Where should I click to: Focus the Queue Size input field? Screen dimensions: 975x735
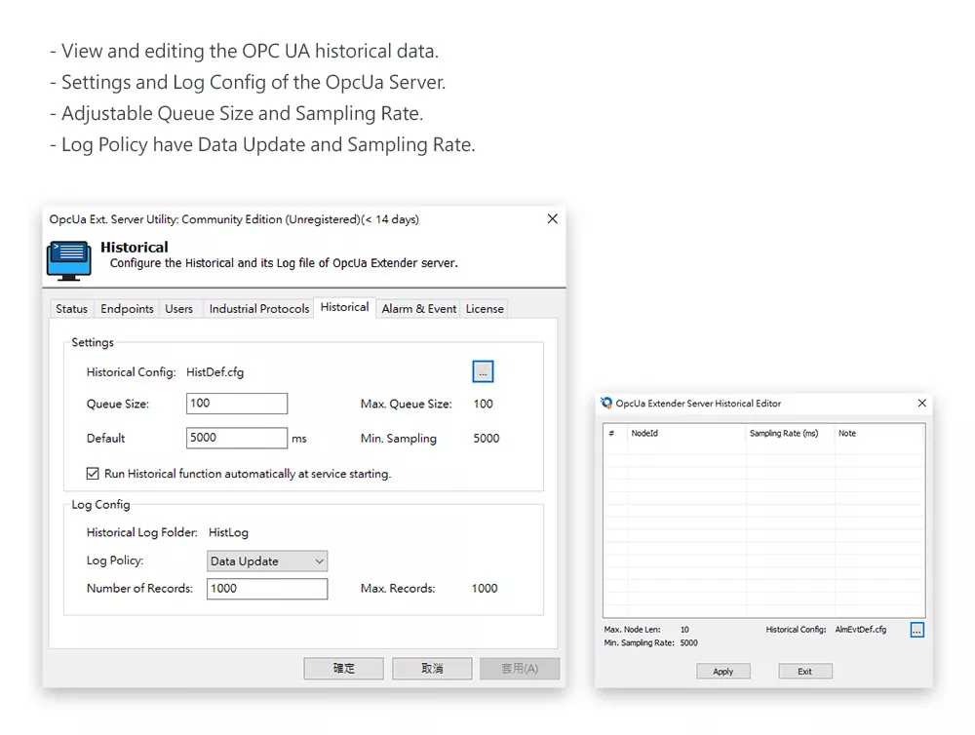click(x=236, y=404)
